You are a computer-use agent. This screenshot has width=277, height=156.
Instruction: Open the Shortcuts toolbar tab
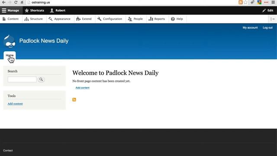(35, 10)
